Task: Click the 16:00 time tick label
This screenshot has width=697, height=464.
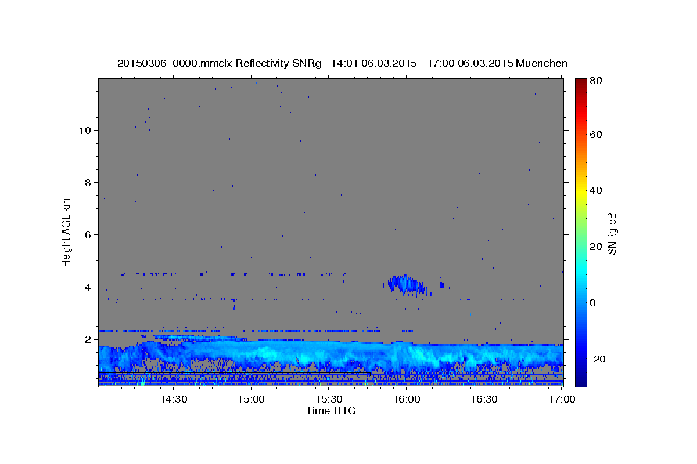Action: pyautogui.click(x=407, y=400)
